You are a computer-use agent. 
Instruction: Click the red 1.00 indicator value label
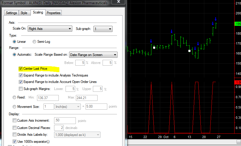click(x=238, y=82)
